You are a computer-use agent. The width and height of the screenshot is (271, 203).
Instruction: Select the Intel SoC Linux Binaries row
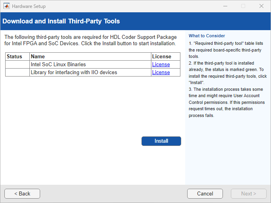click(x=58, y=65)
